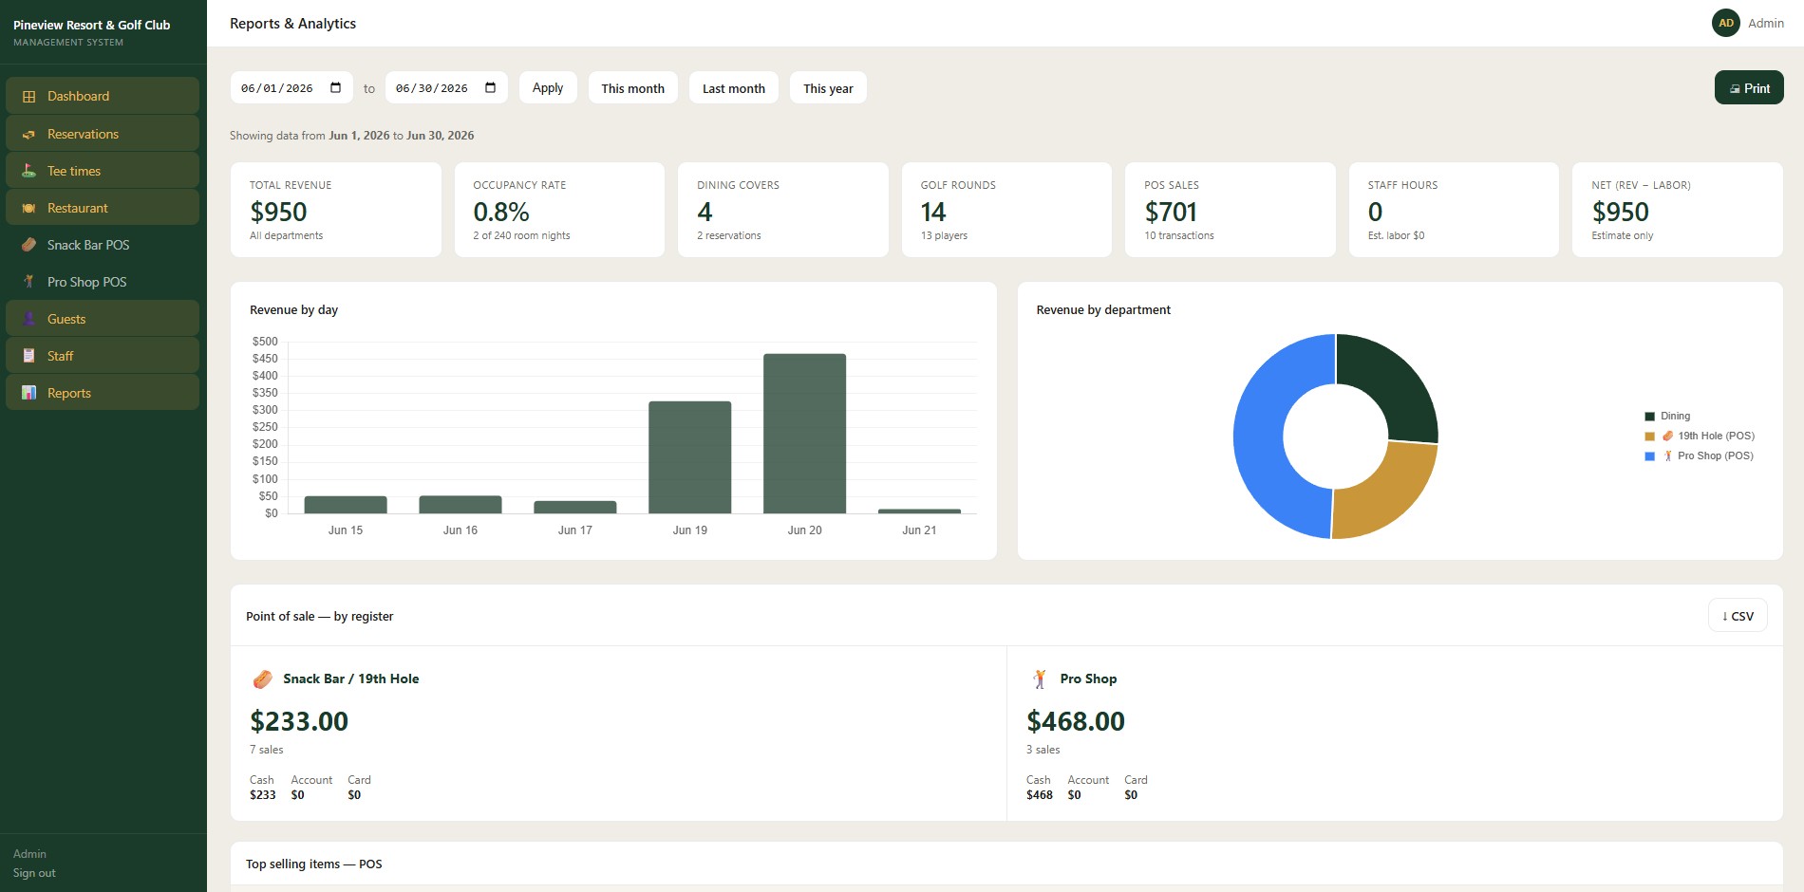Click the Snack Bar POS hotdog icon
This screenshot has width=1804, height=892.
click(28, 245)
